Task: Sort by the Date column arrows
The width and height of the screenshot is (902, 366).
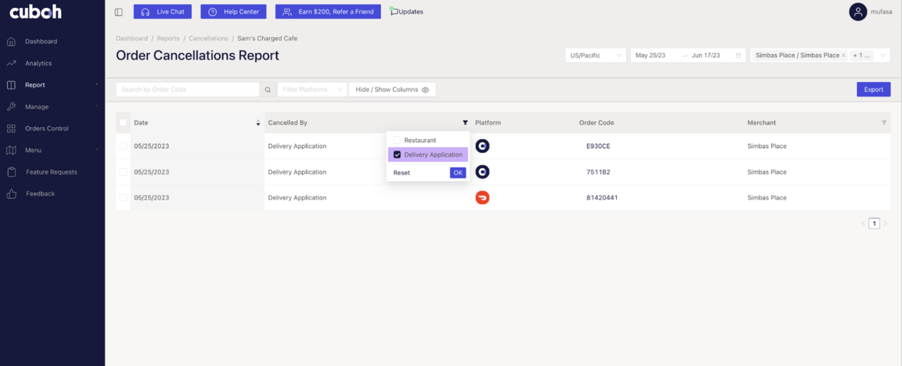Action: pyautogui.click(x=258, y=123)
